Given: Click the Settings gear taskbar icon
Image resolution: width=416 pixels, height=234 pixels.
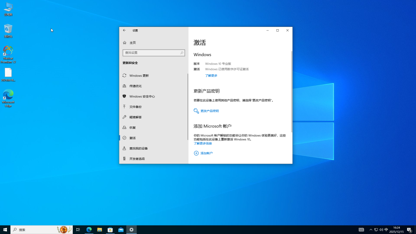Looking at the screenshot, I should pyautogui.click(x=131, y=230).
